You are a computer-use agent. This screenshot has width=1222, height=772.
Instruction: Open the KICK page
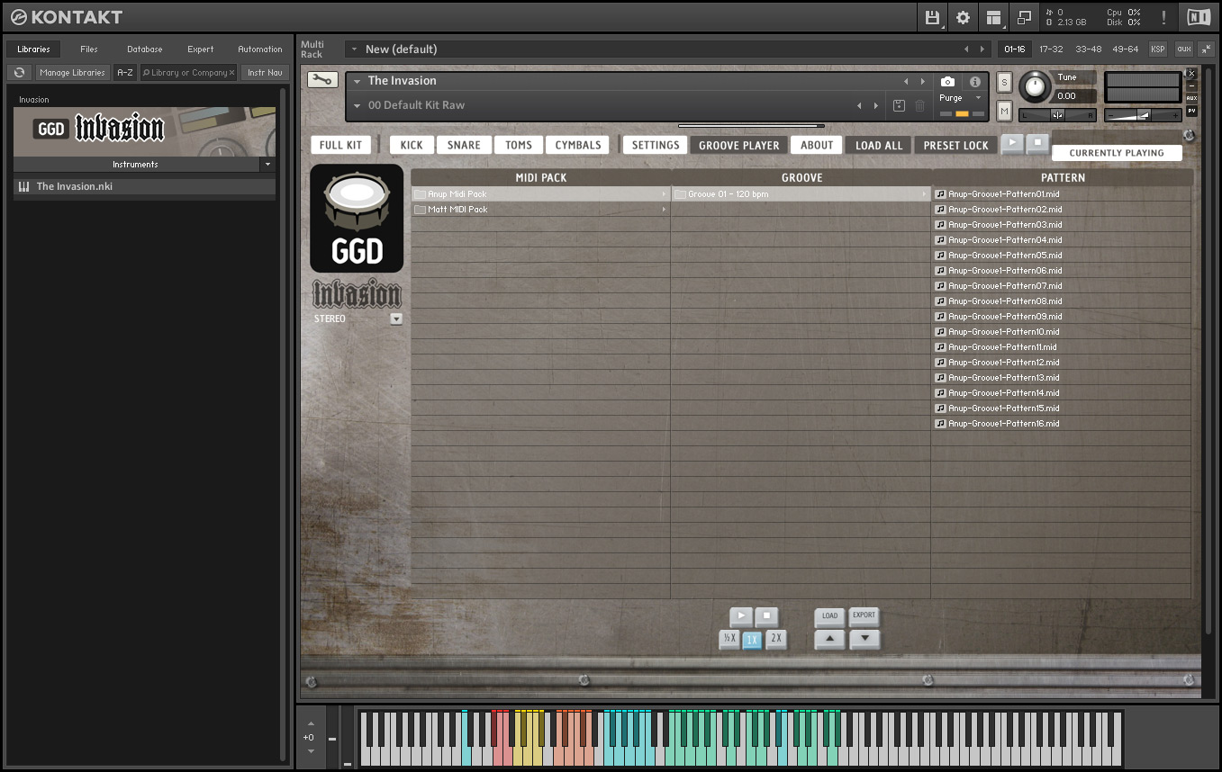pos(412,145)
